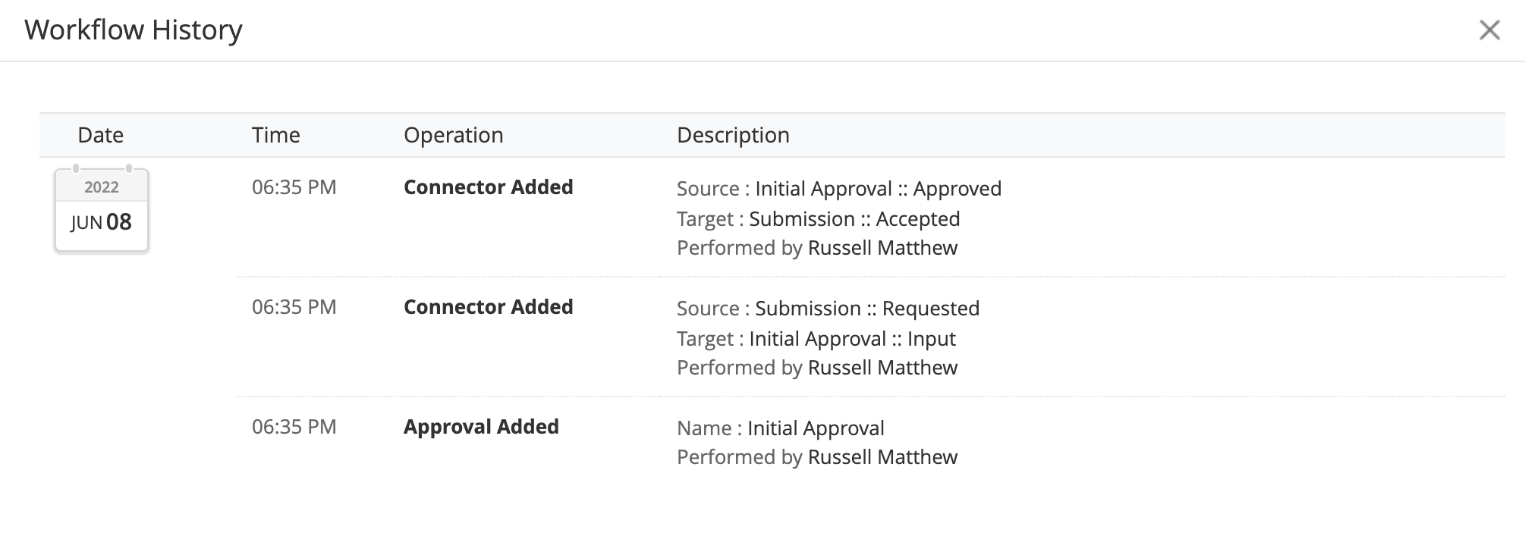Click Russell Matthew below Submission :: Accepted target
Screen dimensions: 1525x558
882,248
